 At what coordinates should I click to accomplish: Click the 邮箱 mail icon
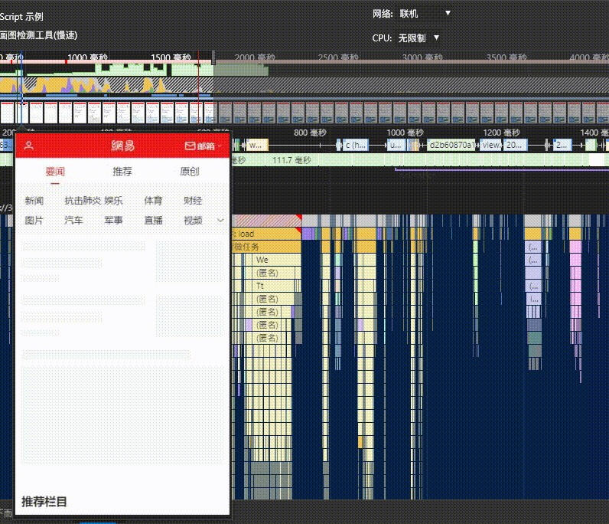click(x=190, y=146)
